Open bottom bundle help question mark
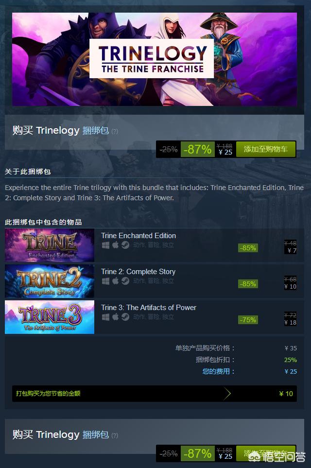Image resolution: width=311 pixels, height=468 pixels. [x=115, y=436]
